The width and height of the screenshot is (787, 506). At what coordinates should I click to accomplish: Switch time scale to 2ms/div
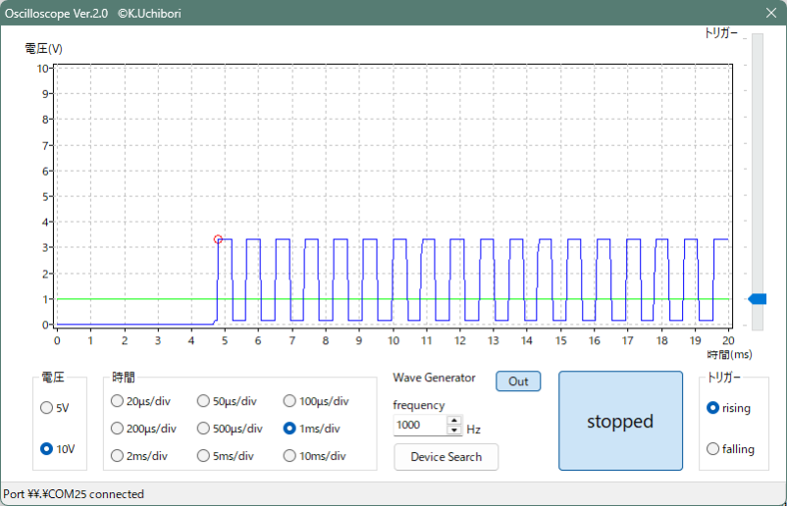tap(118, 455)
